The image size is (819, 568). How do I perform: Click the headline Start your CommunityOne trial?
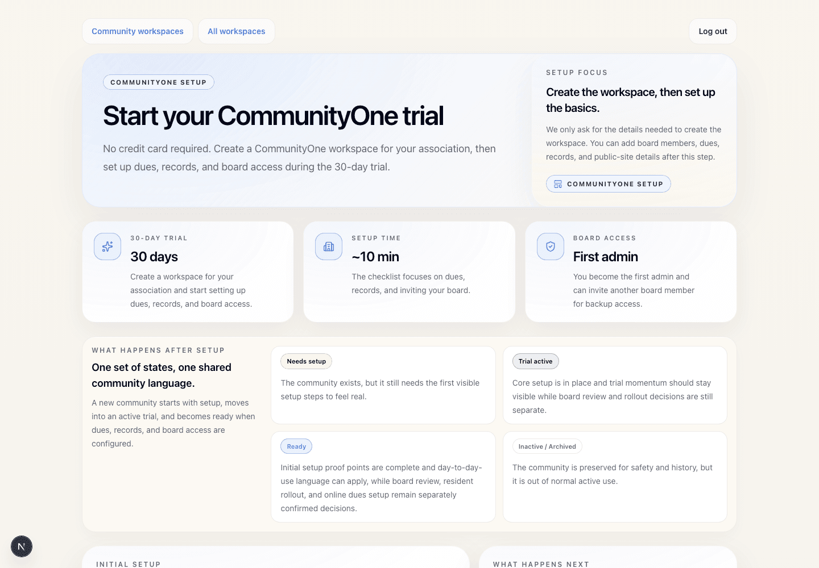tap(273, 116)
